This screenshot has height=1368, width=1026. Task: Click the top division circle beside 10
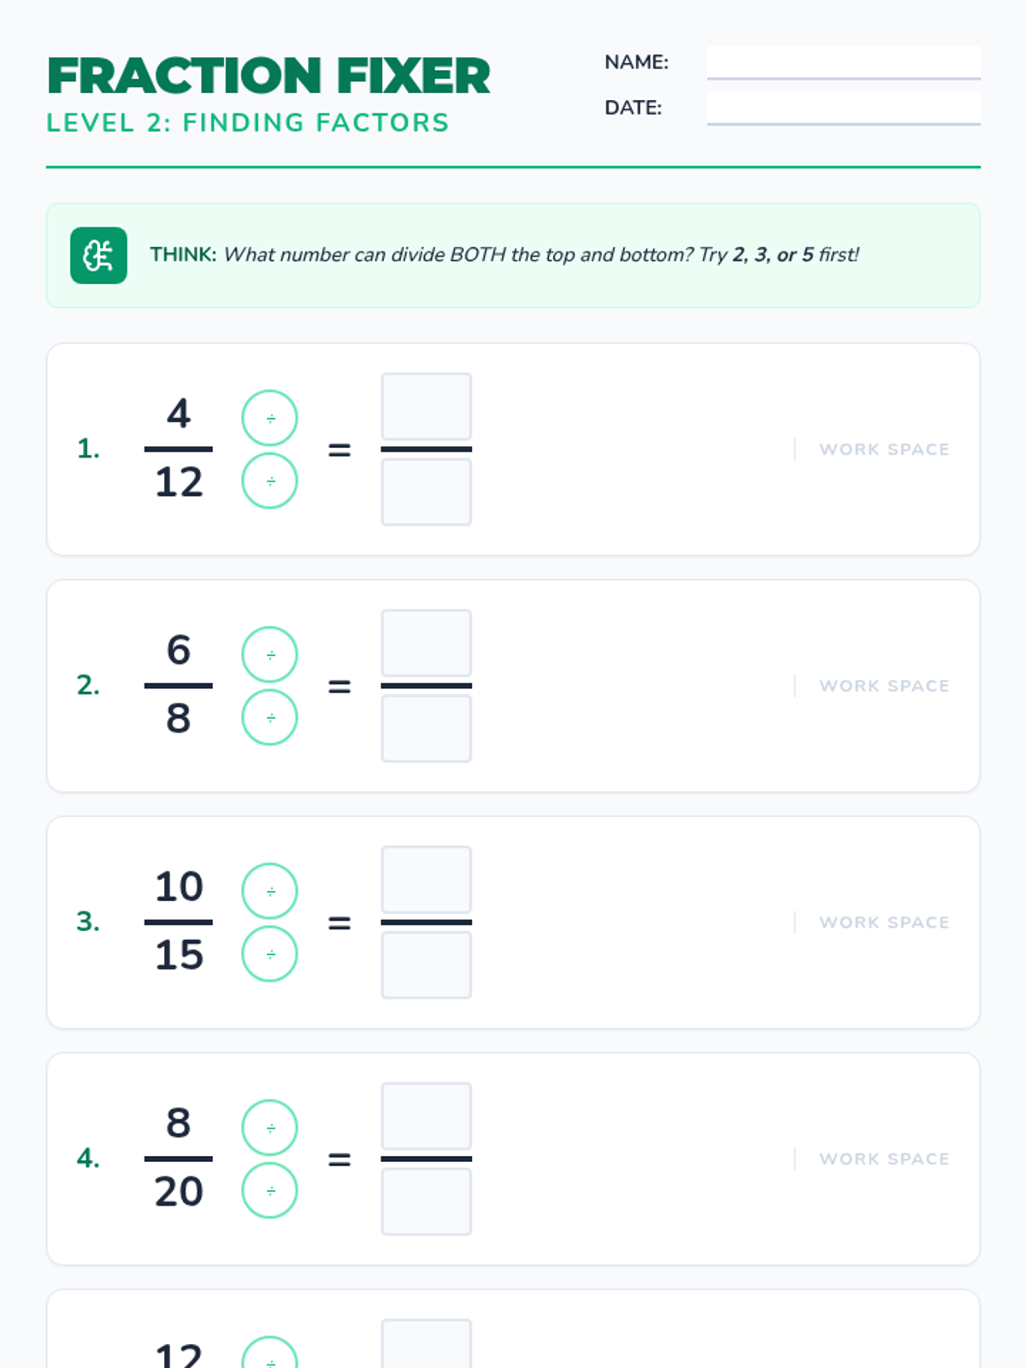pyautogui.click(x=269, y=891)
